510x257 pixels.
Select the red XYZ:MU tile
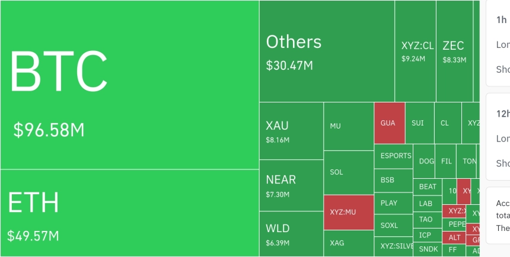[349, 213]
